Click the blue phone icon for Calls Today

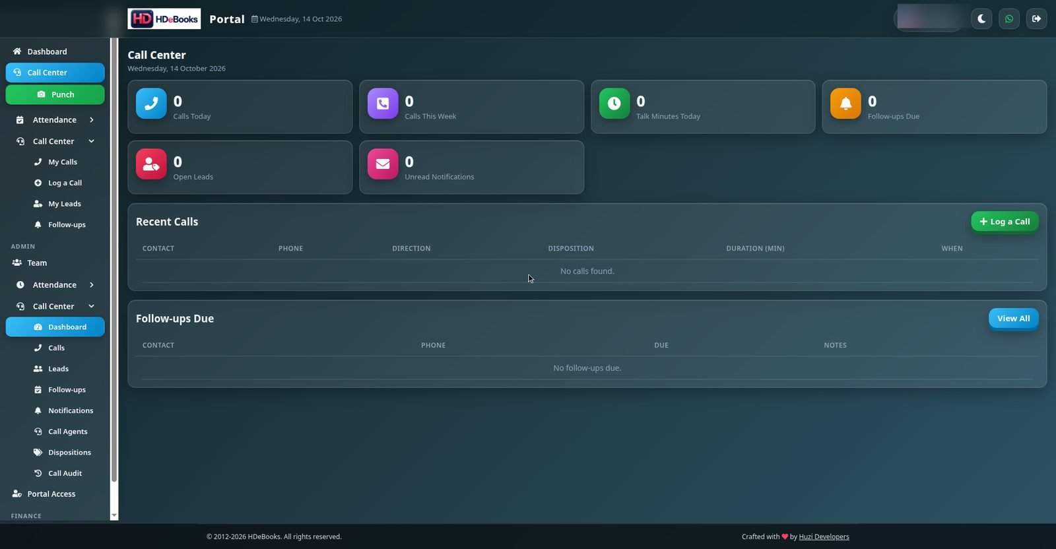(x=151, y=104)
